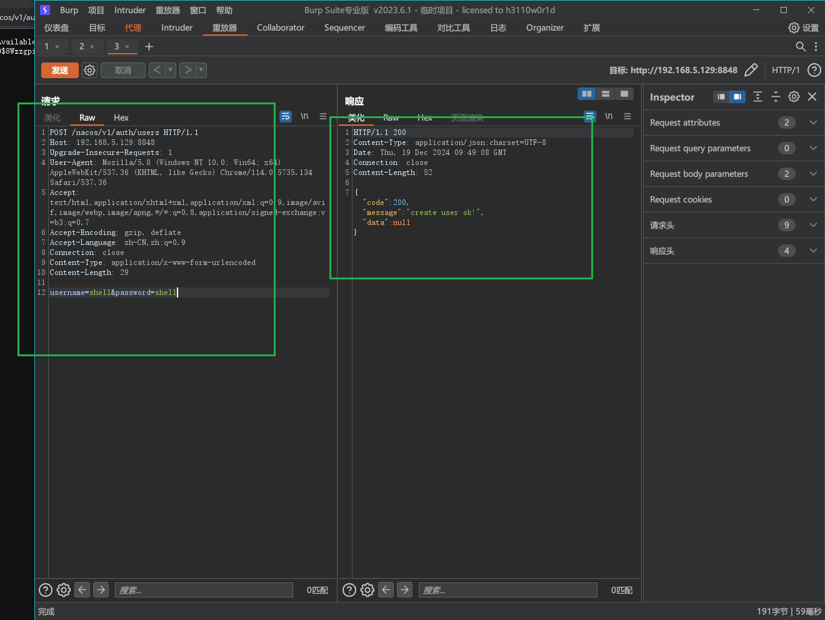Switch to side-by-side layout view
825x620 pixels.
click(x=587, y=94)
